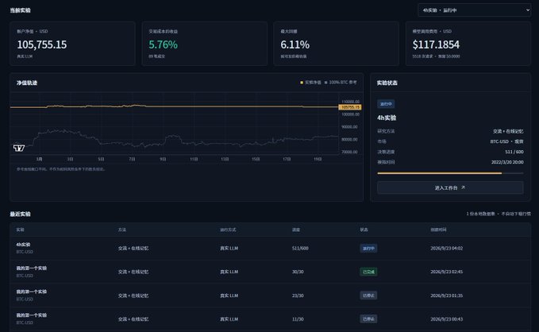Click the 创建时间 creation time column header
This screenshot has width=539, height=332.
[x=438, y=230]
